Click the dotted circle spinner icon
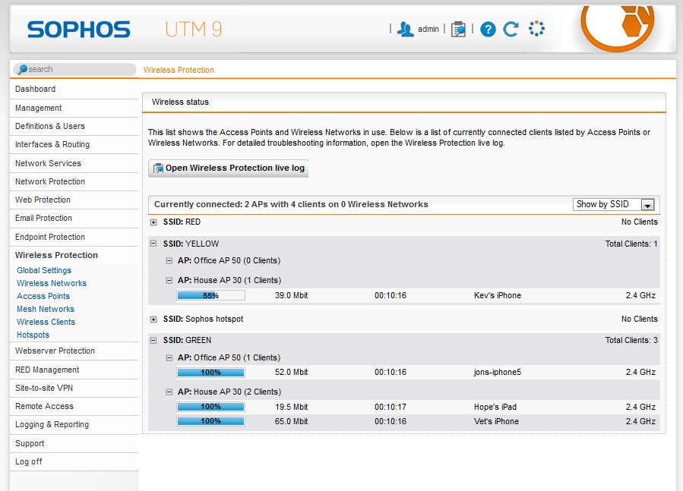 [536, 29]
